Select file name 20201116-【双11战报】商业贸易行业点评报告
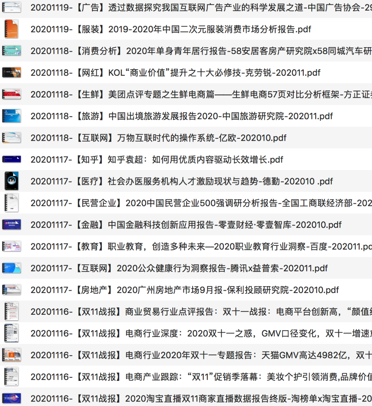The image size is (372, 406). tap(201, 312)
